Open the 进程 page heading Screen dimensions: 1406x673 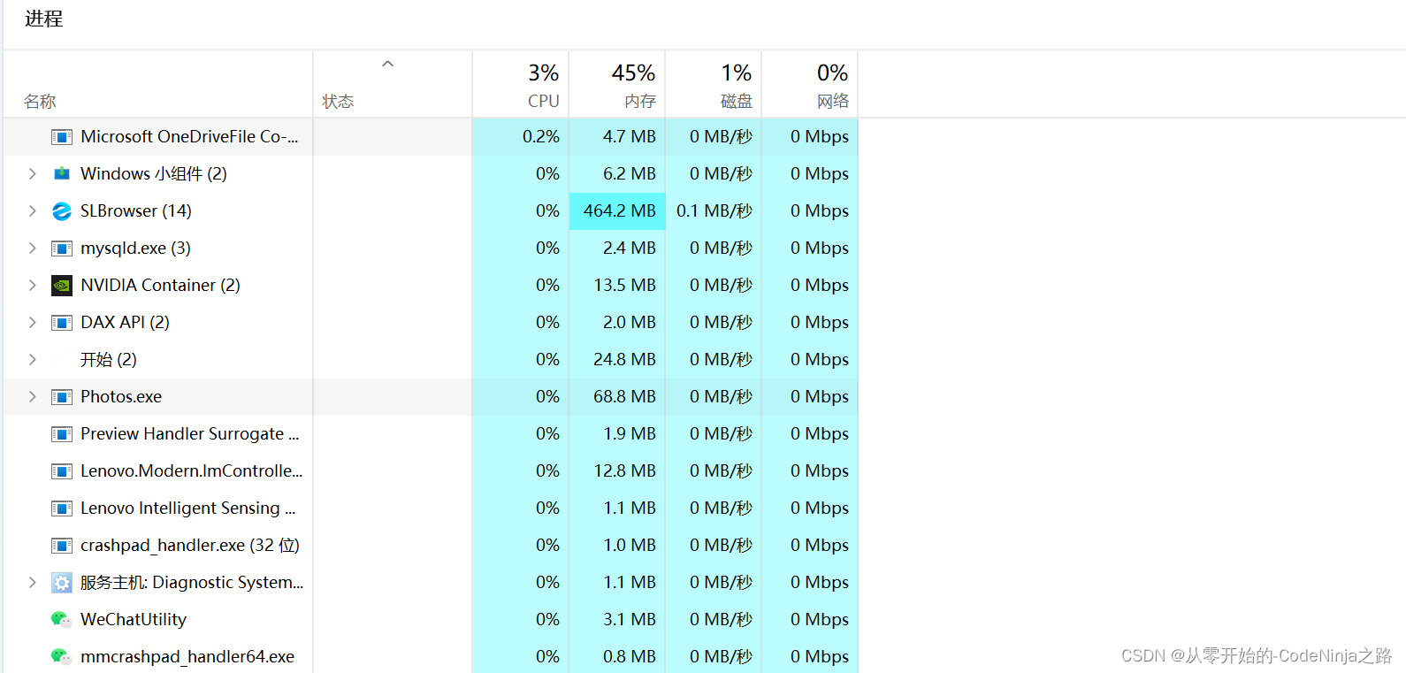point(44,19)
